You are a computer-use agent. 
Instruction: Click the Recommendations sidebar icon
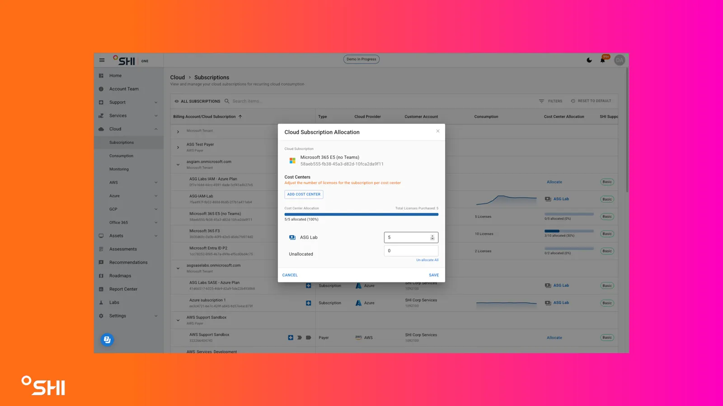click(x=101, y=263)
